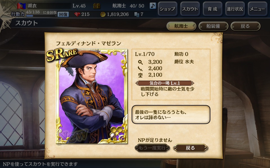Viewport: 270px width, 168px height.
Task: Click the 戻る button in the card dialog
Action: pos(190,148)
